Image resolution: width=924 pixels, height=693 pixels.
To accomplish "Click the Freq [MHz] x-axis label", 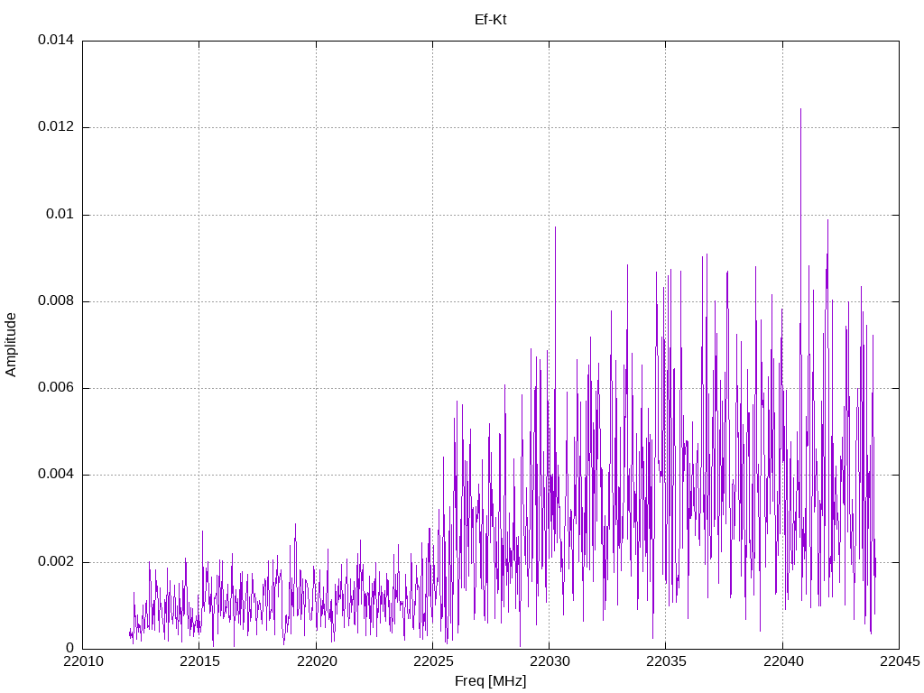I will point(490,681).
